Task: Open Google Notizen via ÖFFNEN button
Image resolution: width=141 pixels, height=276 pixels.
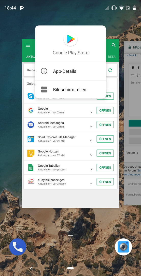Action: coord(105,153)
